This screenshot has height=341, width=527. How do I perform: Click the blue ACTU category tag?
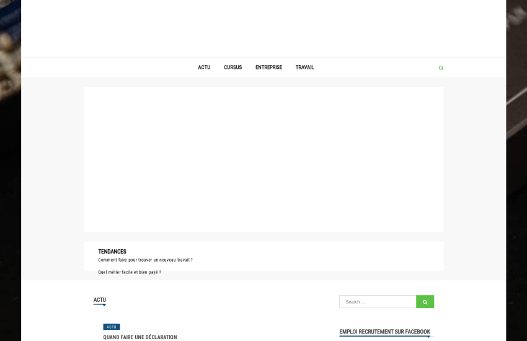click(112, 327)
